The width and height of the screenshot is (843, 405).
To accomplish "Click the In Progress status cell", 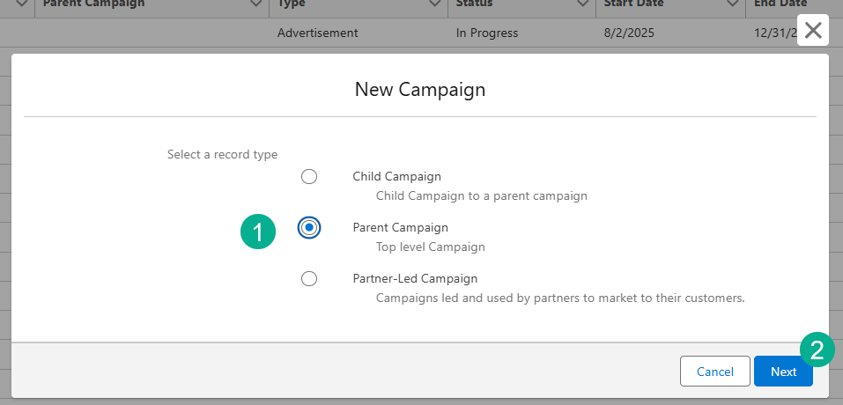I will click(x=487, y=33).
